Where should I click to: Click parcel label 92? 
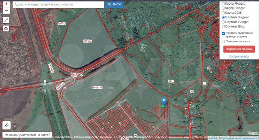click(x=192, y=91)
